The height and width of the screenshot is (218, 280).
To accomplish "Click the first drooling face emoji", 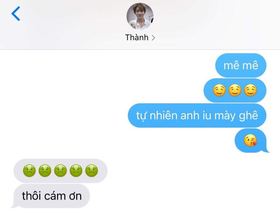I will tap(219, 90).
